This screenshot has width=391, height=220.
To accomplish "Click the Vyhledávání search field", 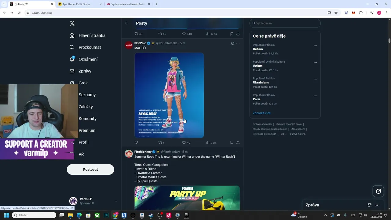I will (x=285, y=23).
